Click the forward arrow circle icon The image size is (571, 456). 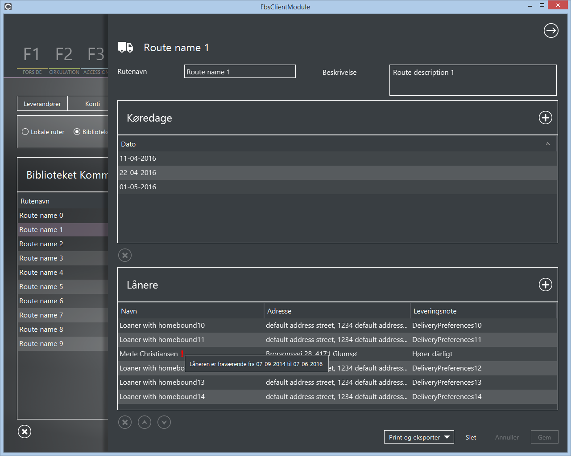(551, 30)
